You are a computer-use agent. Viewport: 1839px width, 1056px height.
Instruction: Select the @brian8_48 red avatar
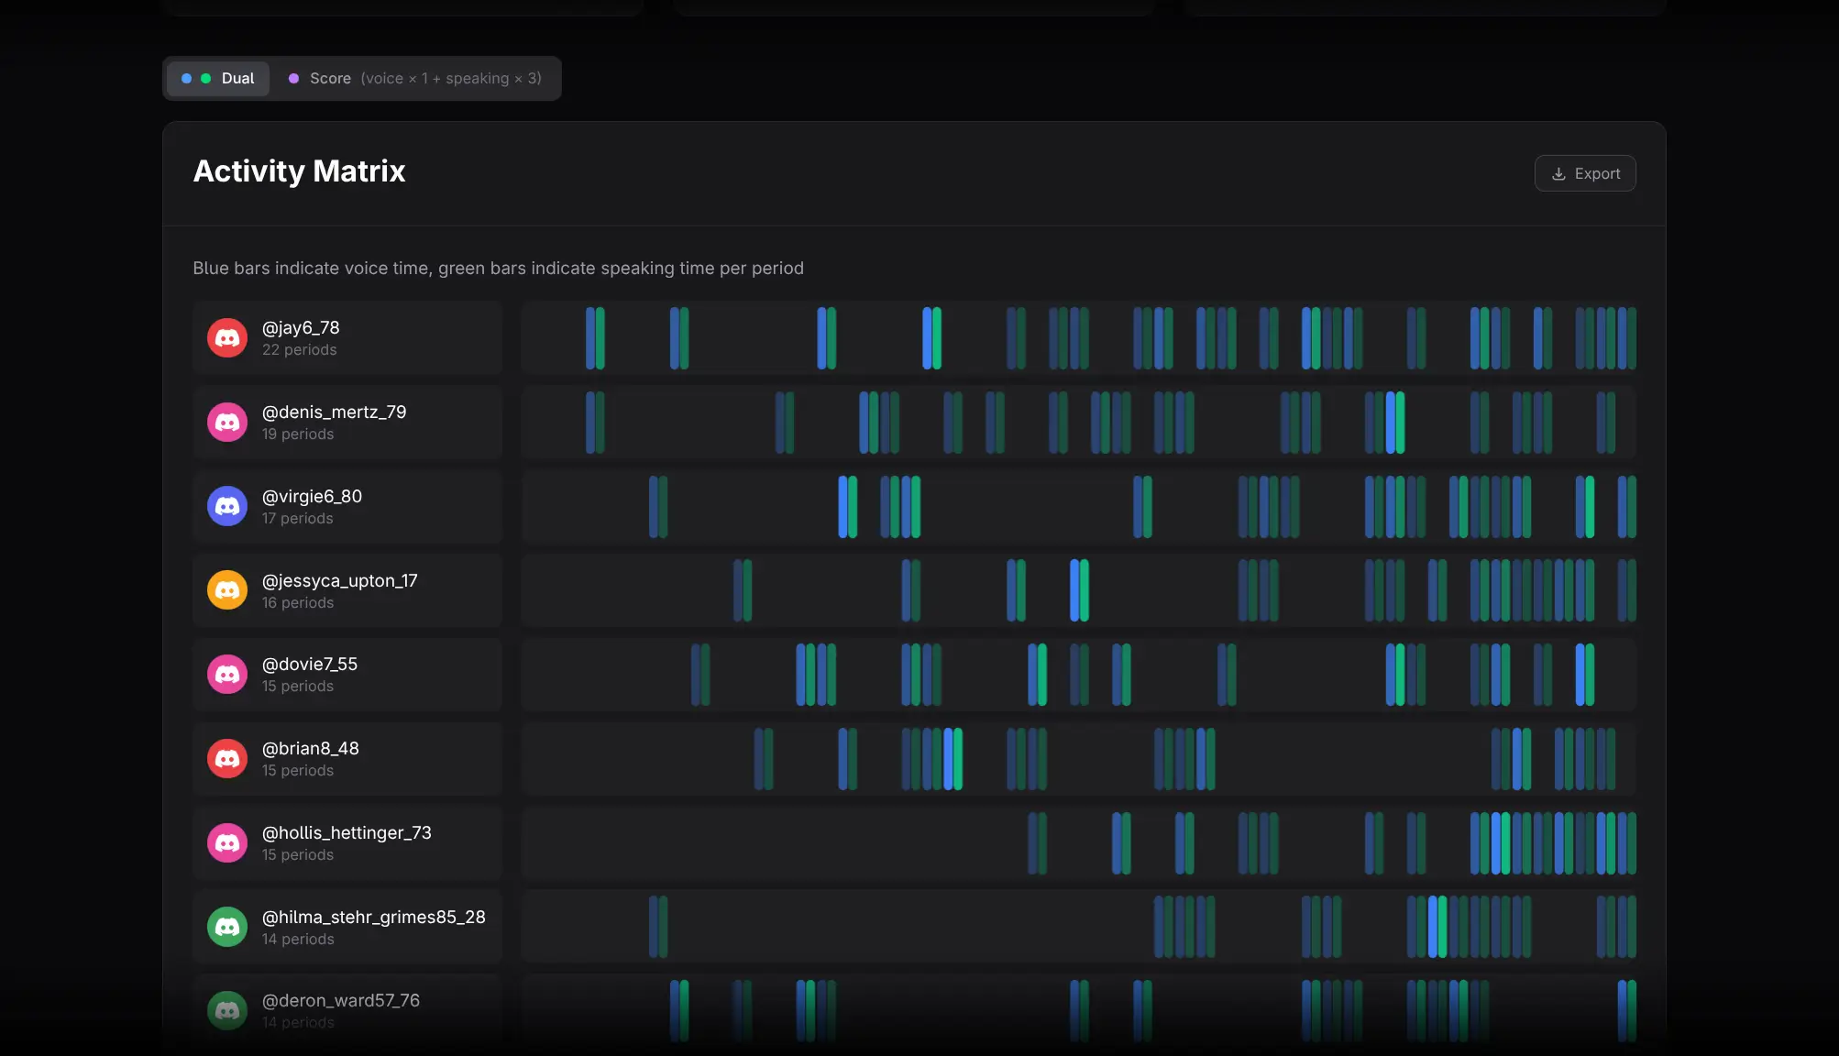pos(227,759)
